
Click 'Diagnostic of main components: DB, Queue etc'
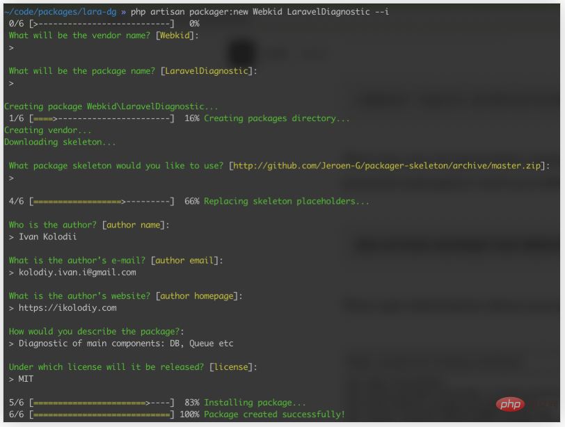click(x=126, y=344)
